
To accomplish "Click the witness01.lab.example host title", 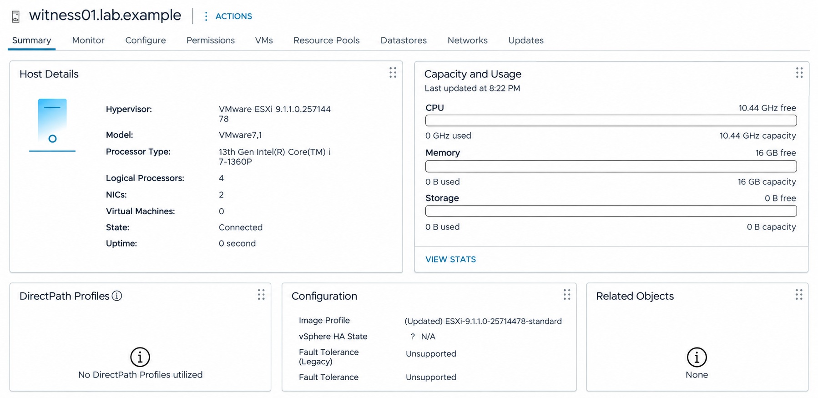I will pos(105,15).
